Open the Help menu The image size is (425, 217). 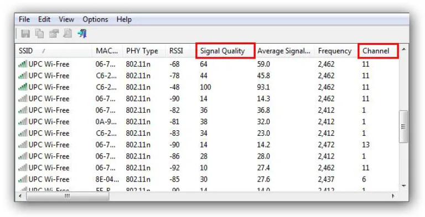coord(124,19)
